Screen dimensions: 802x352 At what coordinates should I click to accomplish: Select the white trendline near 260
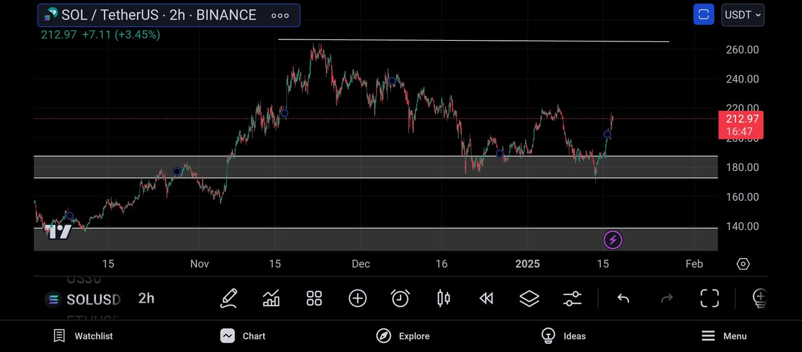474,41
